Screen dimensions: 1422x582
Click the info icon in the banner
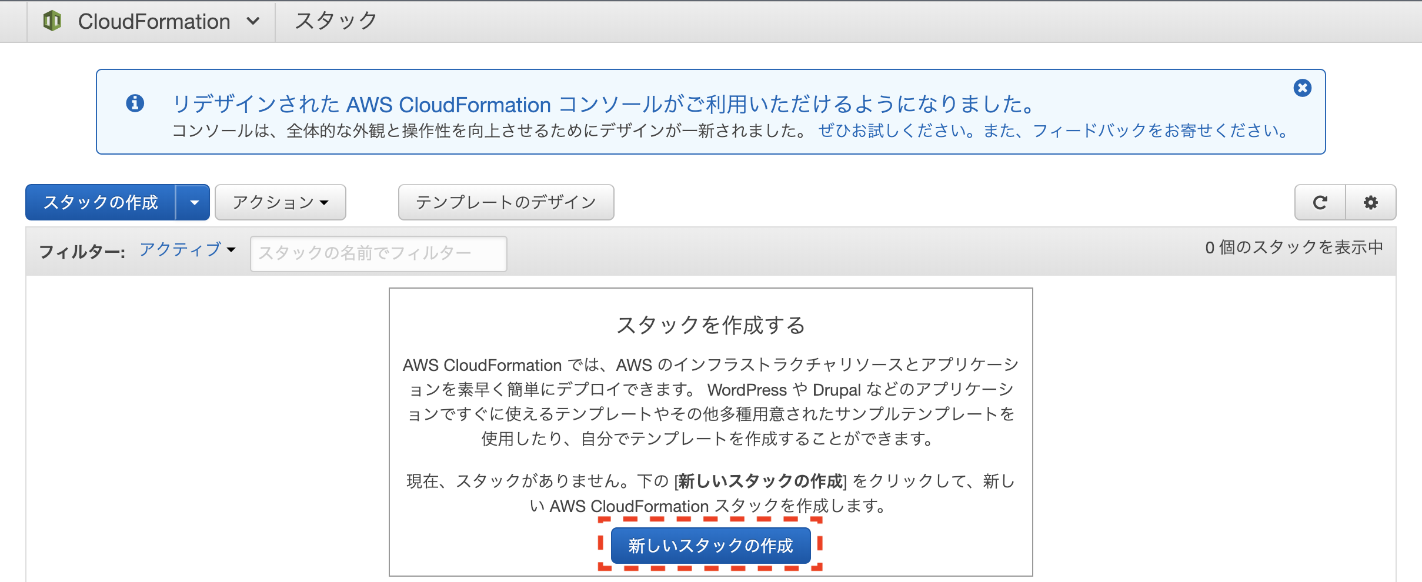tap(135, 103)
